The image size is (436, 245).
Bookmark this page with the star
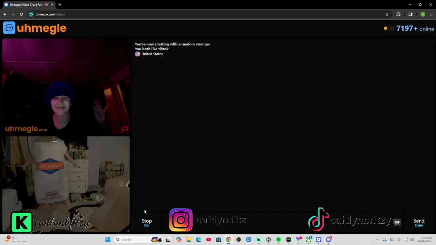pos(387,14)
